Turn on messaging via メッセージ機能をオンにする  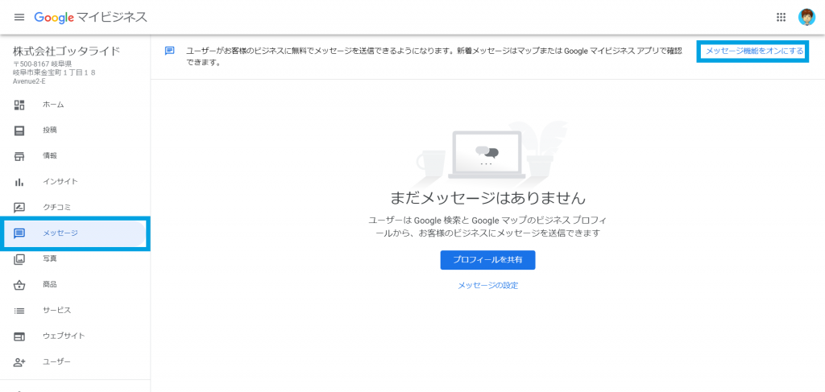(753, 51)
